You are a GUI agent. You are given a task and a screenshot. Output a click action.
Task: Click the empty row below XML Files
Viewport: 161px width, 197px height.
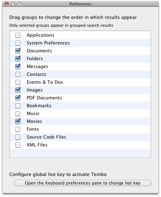tap(80, 153)
